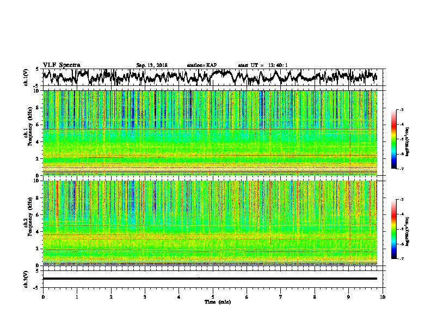The height and width of the screenshot is (333, 431).
Task: Click the "-3" tick on ch.2 colorbar
Action: coord(402,200)
